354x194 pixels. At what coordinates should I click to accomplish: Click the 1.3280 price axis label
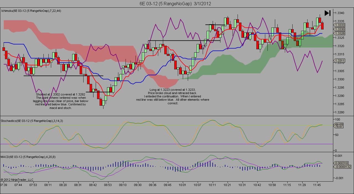click(x=340, y=112)
